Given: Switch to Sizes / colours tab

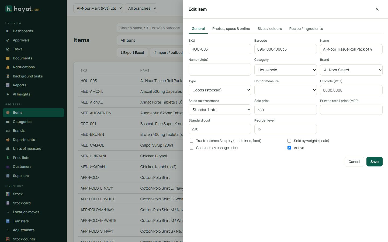Looking at the screenshot, I should 270,29.
